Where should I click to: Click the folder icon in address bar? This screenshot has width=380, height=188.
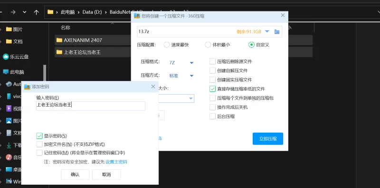[50, 12]
